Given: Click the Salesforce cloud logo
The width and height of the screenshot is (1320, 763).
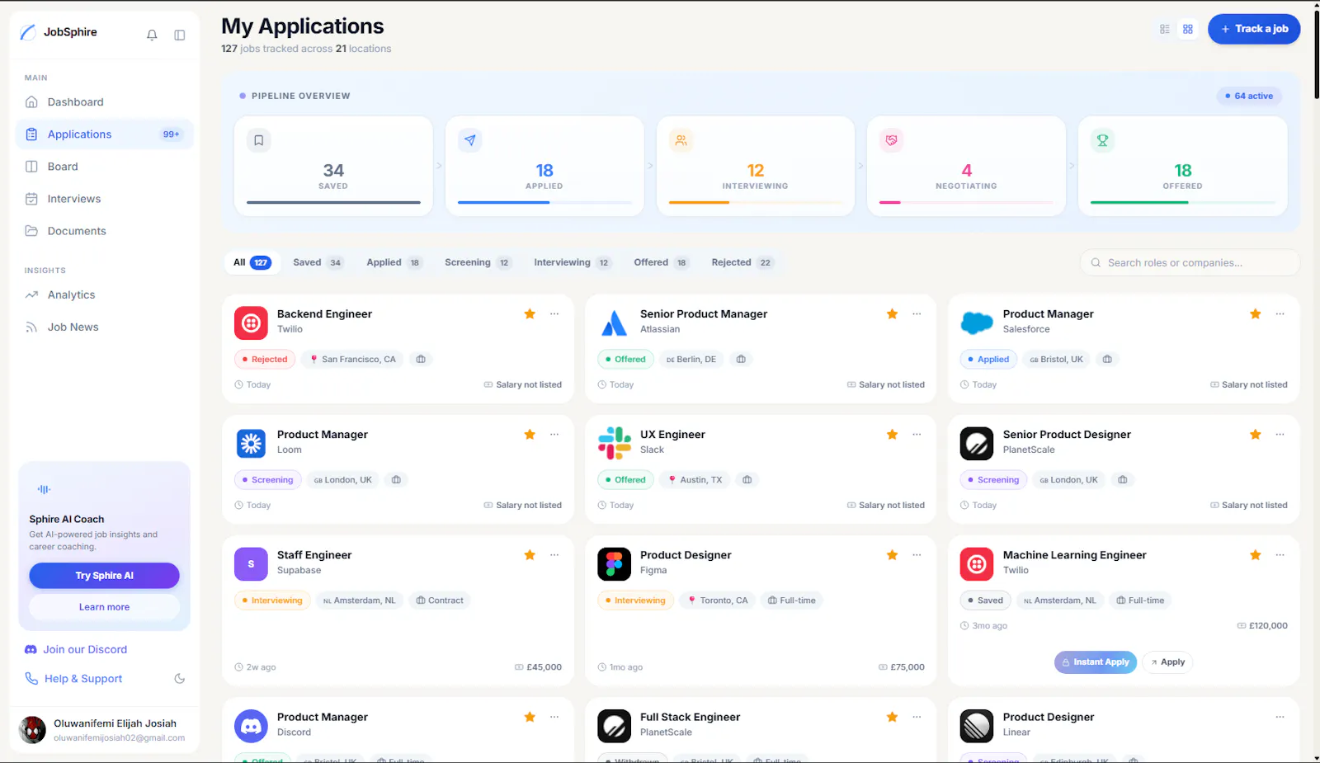Looking at the screenshot, I should point(977,323).
